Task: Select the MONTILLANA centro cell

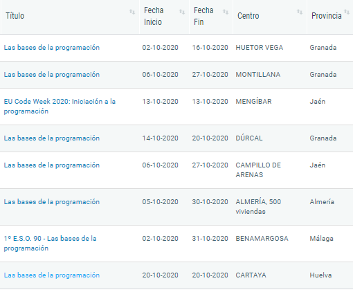Action: click(x=258, y=75)
